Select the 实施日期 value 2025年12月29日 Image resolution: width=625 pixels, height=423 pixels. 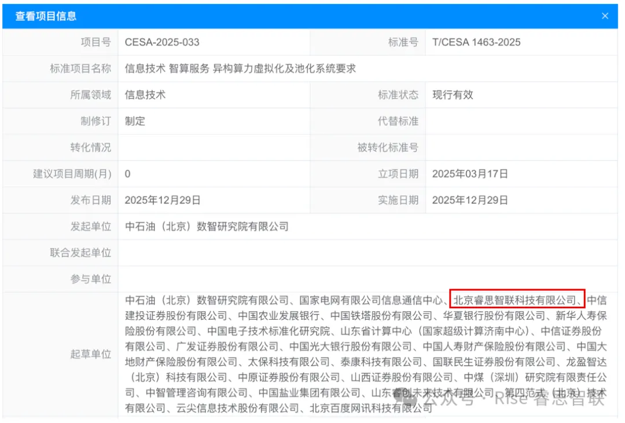click(x=470, y=200)
